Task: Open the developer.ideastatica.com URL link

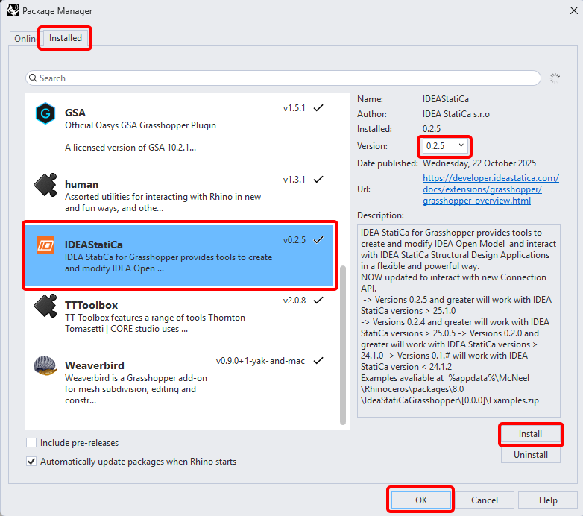Action: point(491,189)
